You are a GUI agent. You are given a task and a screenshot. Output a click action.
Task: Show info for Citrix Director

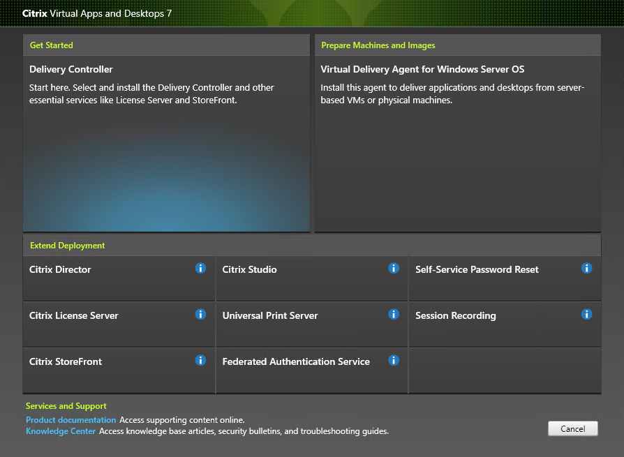[x=200, y=268]
